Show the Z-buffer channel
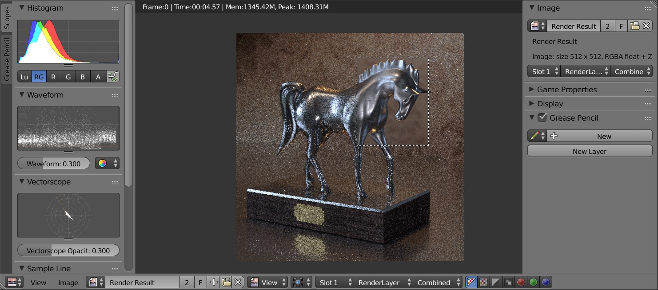 pyautogui.click(x=508, y=282)
